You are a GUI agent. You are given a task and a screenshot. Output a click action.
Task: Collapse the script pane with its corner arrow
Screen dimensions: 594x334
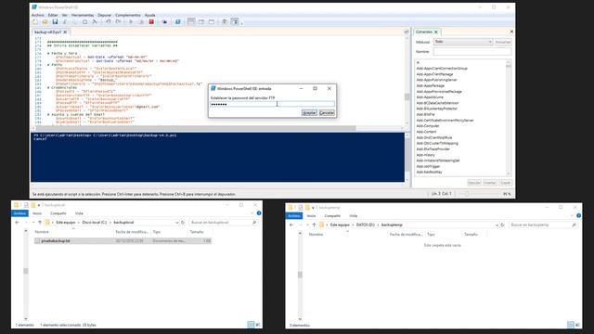point(407,32)
